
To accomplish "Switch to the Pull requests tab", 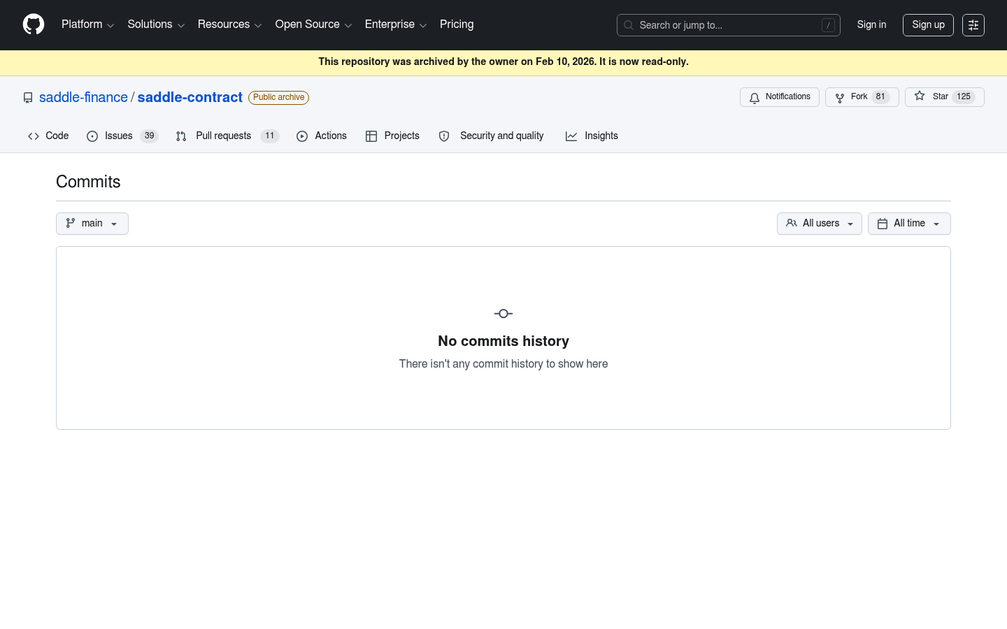I will pyautogui.click(x=227, y=136).
